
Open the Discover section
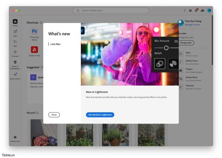(15, 54)
